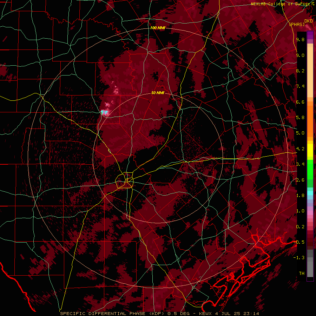Click the 2.6 scale value
This screenshot has height=316, width=316.
(x=300, y=180)
